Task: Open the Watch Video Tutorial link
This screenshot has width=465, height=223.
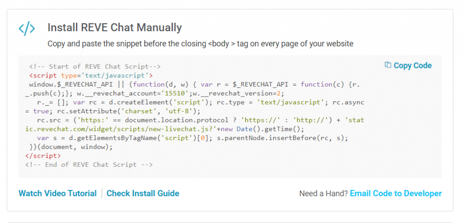Action: tap(58, 194)
